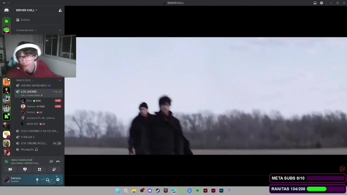Viewport: 347px width, 195px height.
Task: Open the Discord inbox
Action: pyautogui.click(x=315, y=3)
